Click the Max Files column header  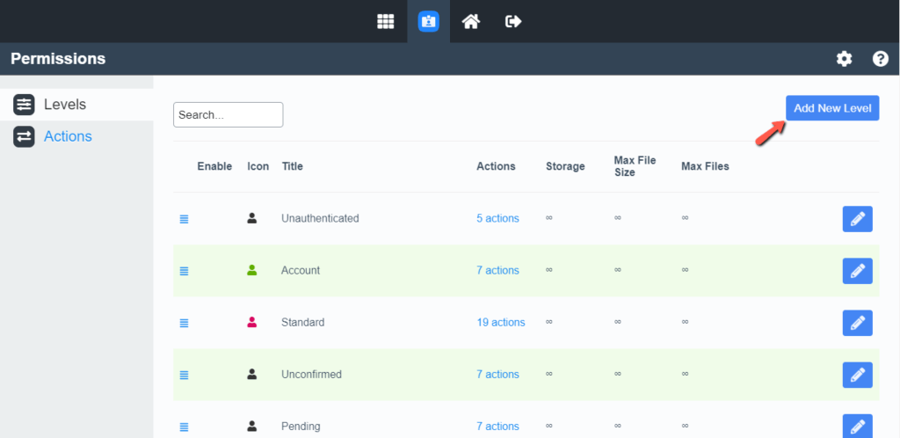pos(705,166)
